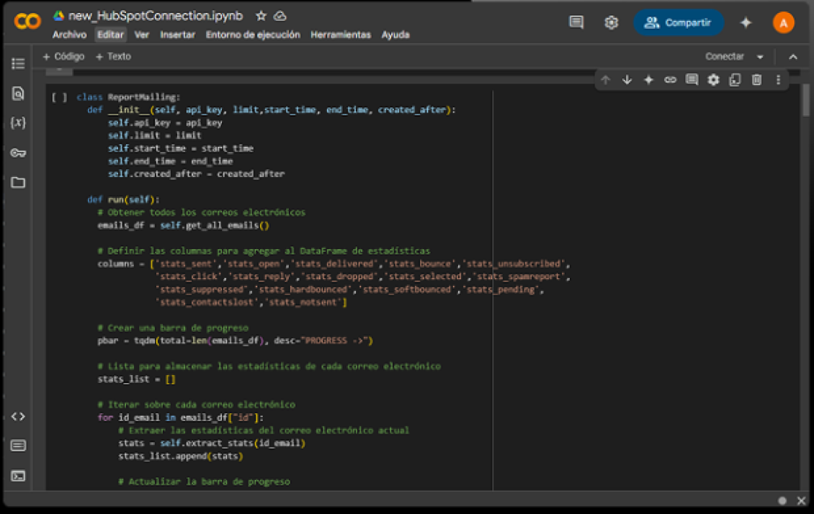Open Find and Replace in sidebar
Viewport: 814px width, 514px height.
click(18, 93)
